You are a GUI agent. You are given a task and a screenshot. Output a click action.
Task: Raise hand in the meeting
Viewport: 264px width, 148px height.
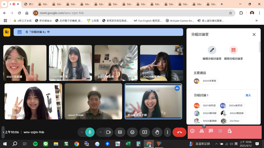[x=157, y=132]
